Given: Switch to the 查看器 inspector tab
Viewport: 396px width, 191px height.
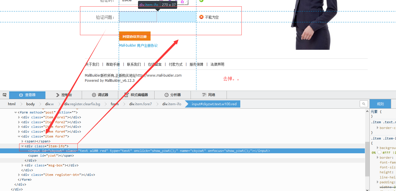Looking at the screenshot, I should click(x=27, y=95).
